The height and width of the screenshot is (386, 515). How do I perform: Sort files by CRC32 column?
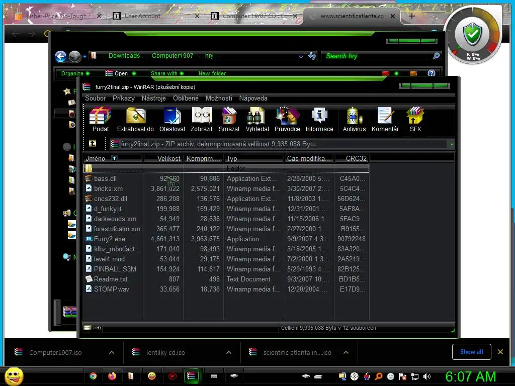(x=352, y=158)
